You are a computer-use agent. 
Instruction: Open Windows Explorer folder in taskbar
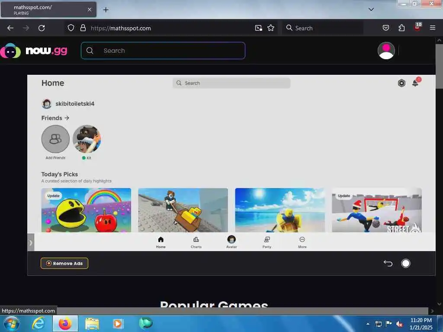[92, 324]
